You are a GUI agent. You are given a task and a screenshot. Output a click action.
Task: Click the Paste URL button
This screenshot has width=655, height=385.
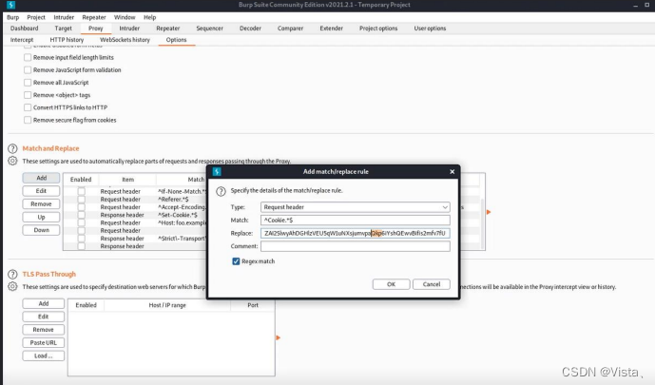tap(44, 343)
